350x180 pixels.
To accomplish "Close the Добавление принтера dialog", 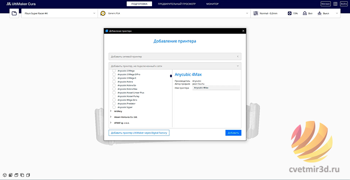I will [243, 31].
